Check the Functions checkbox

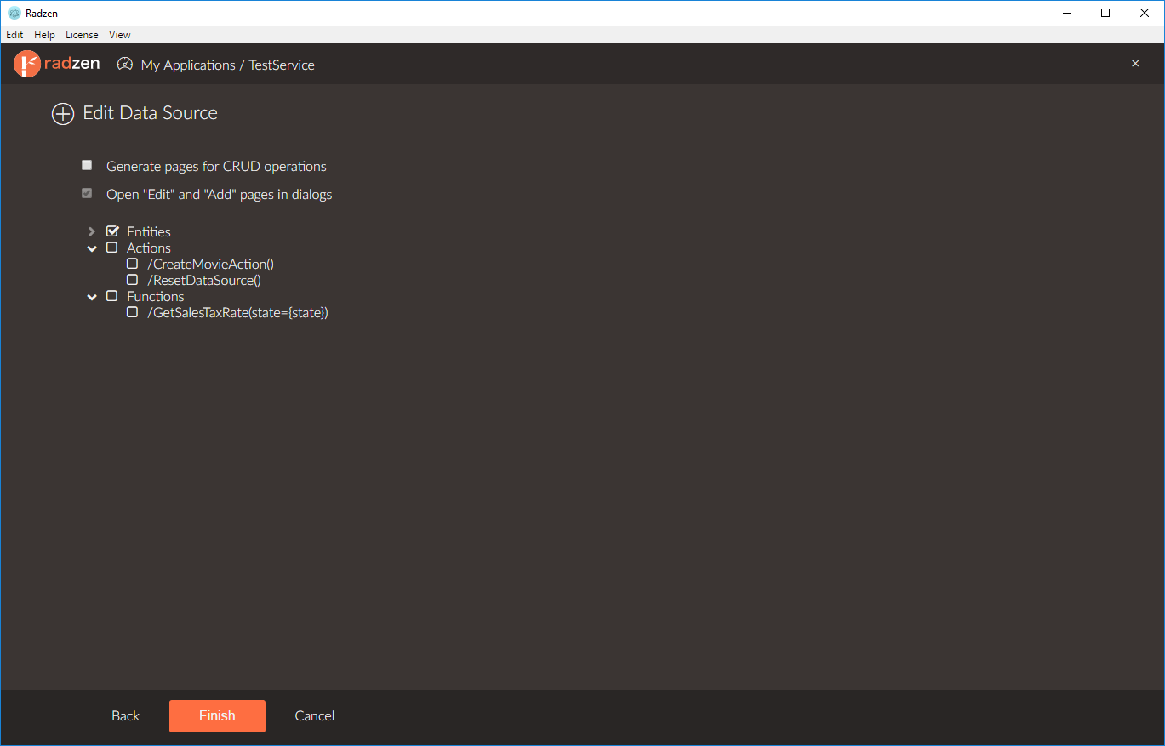click(112, 296)
